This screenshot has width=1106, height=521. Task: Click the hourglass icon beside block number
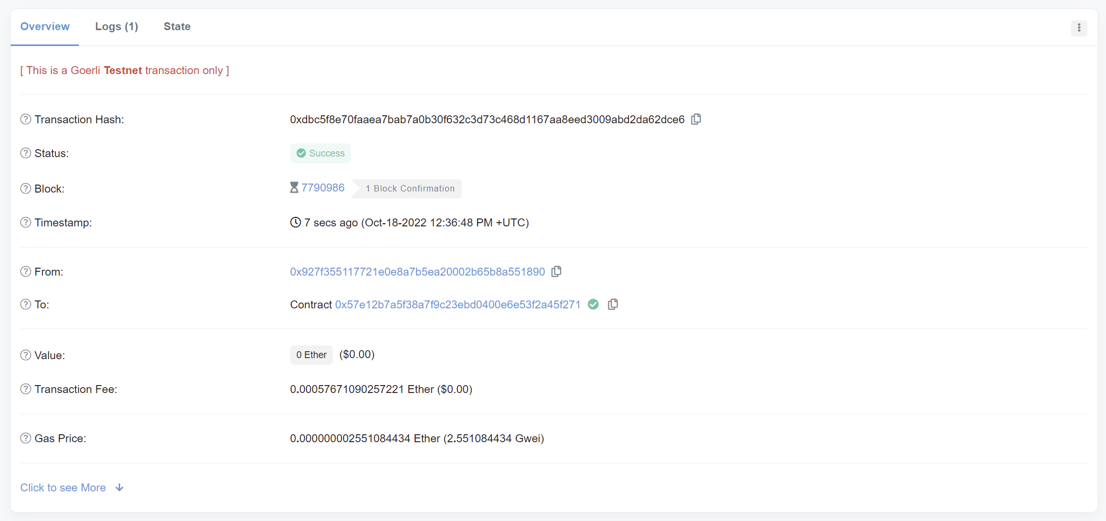pos(294,188)
